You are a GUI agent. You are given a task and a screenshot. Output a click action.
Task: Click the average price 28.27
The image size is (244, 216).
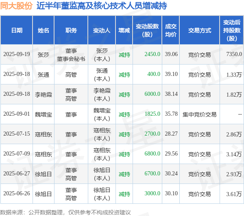click(171, 134)
